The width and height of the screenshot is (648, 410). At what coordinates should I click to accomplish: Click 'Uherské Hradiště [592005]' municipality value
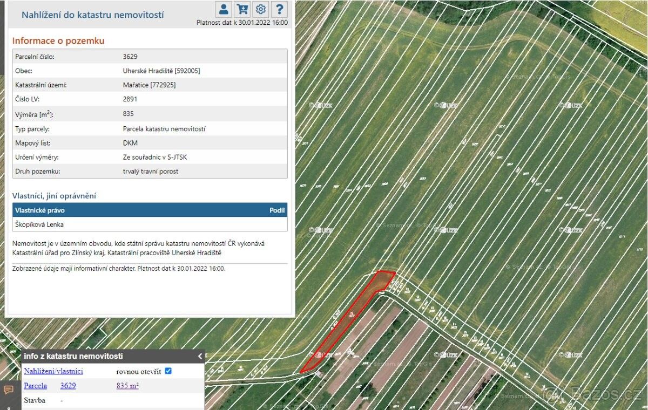[161, 71]
